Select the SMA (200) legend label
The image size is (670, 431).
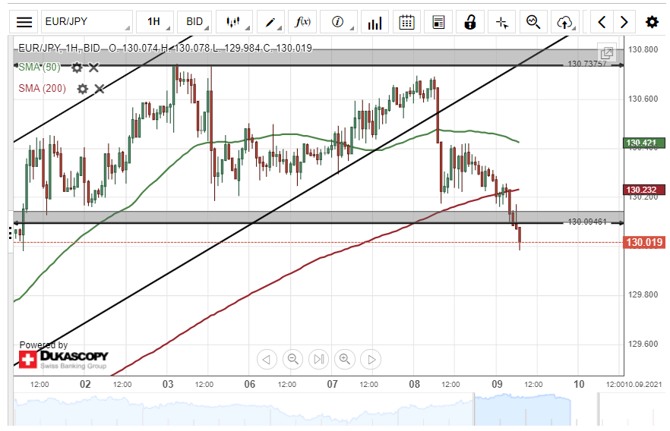(43, 88)
